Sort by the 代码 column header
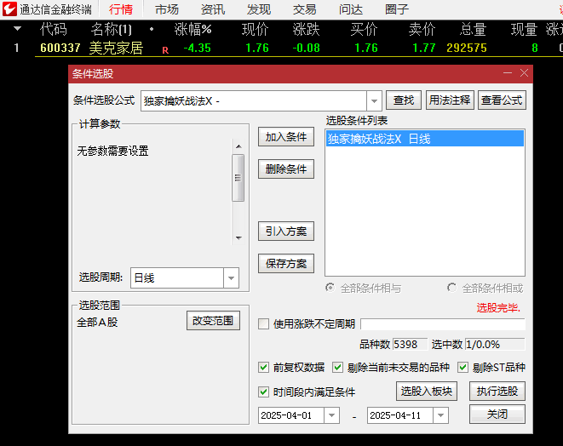This screenshot has width=563, height=446. point(54,30)
